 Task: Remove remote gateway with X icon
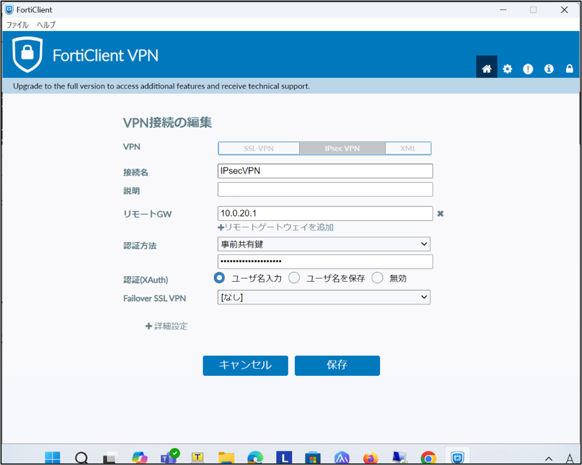pyautogui.click(x=440, y=214)
